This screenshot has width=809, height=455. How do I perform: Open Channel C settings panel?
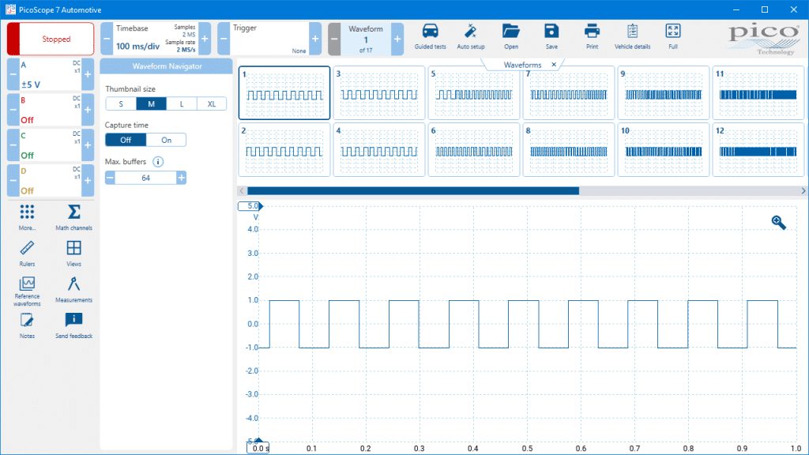(x=51, y=145)
